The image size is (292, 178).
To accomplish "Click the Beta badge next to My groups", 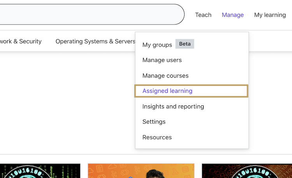I will 185,44.
